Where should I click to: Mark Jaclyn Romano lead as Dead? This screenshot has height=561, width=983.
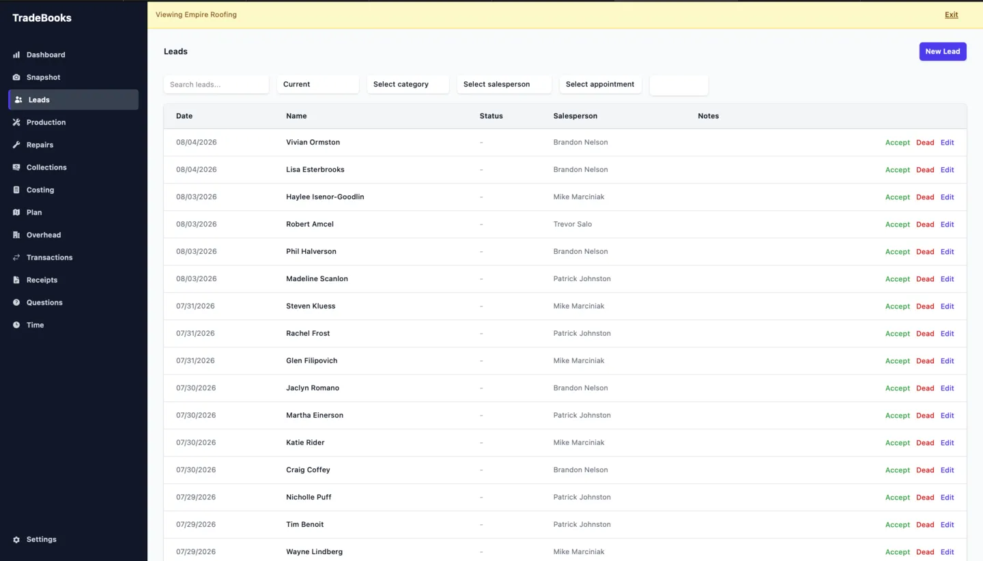click(x=925, y=388)
